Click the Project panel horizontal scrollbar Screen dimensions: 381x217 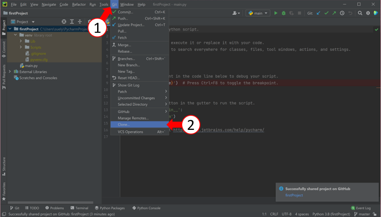point(51,202)
